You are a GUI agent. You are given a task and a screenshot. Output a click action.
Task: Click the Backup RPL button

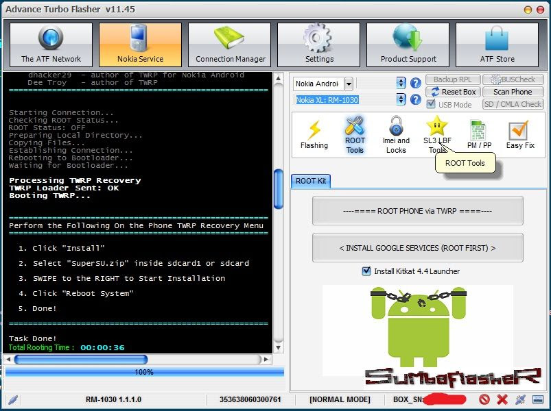[x=453, y=79]
